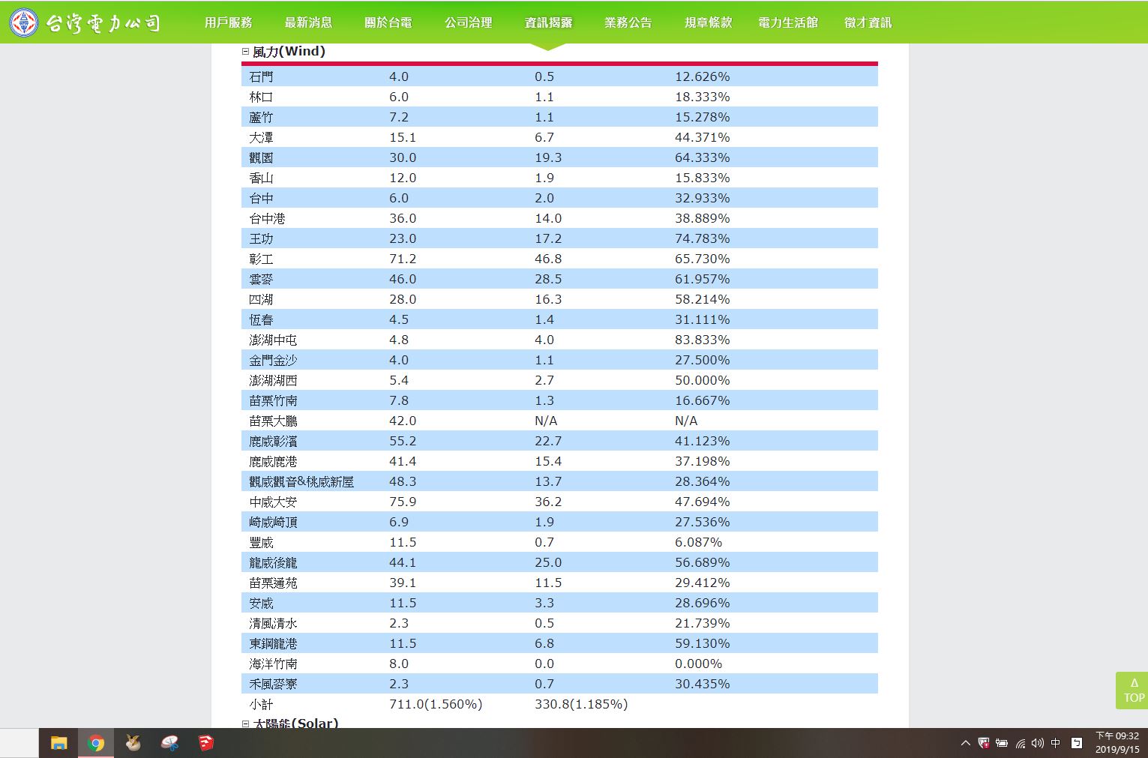Click the 83.833% value for 澎湖中屯
The width and height of the screenshot is (1148, 758).
pyautogui.click(x=702, y=340)
